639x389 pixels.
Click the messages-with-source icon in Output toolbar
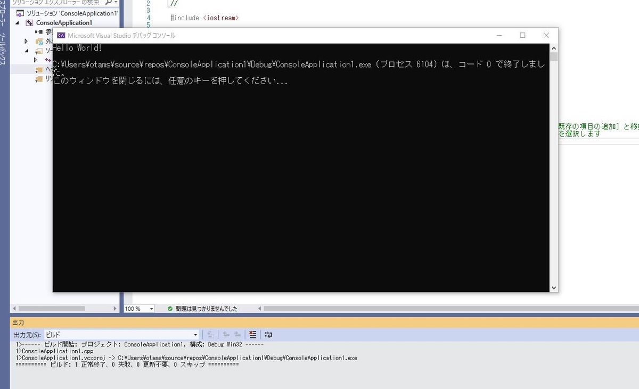point(211,334)
